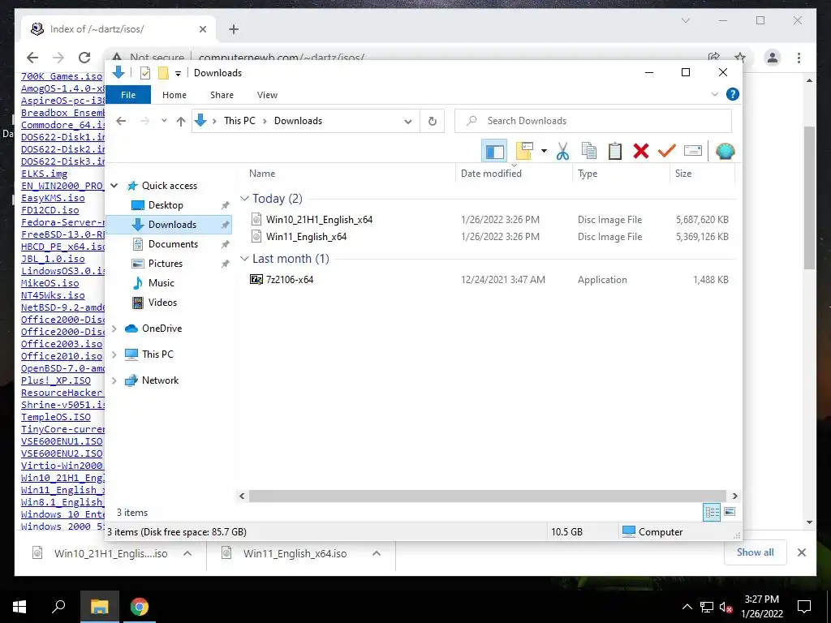Screen dimensions: 831x623
Task: Collapse the Quick access tree node
Action: click(114, 186)
